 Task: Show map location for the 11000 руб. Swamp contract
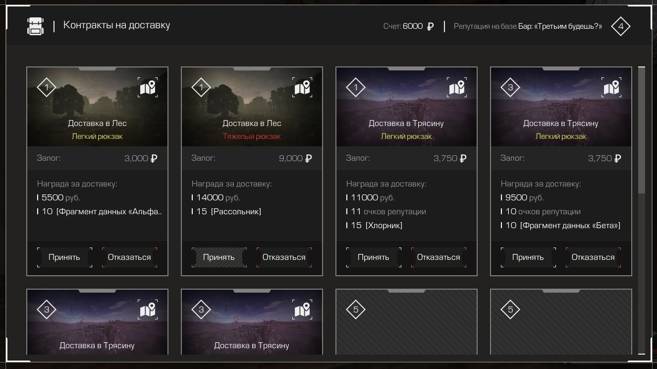(457, 88)
